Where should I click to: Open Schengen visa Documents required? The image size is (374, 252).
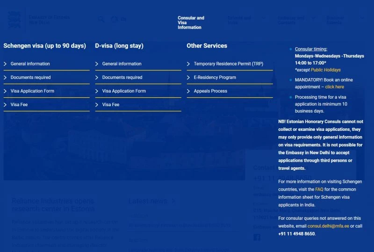click(46, 78)
